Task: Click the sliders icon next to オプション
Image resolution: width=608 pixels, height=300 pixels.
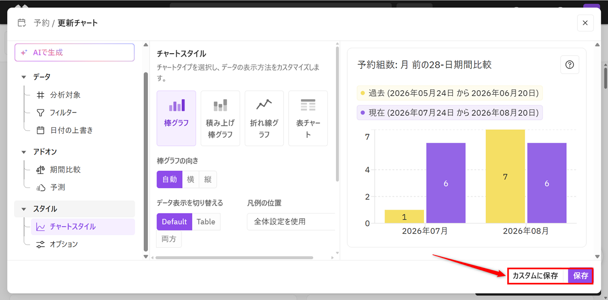Action: tap(41, 244)
